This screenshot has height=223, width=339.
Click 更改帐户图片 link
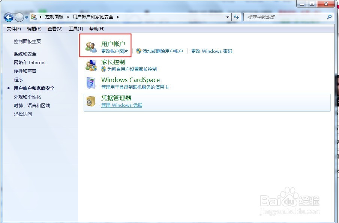pyautogui.click(x=115, y=51)
